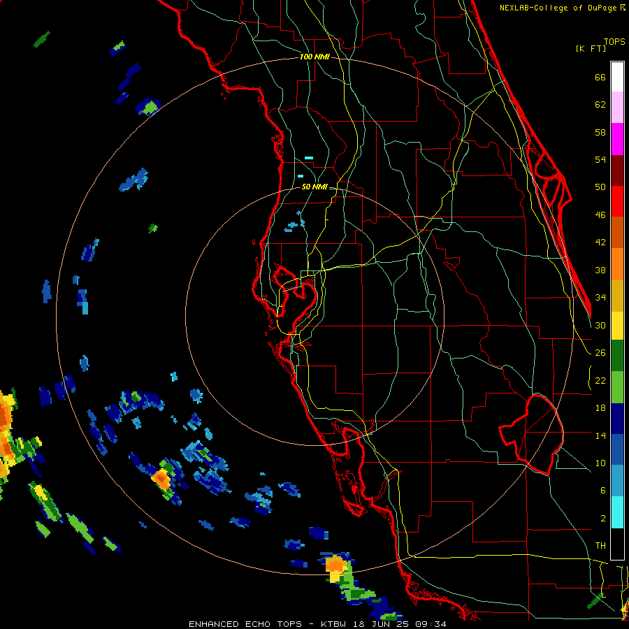Click the NEXLAB-College of DuPage credit text
This screenshot has width=629, height=629.
[x=561, y=8]
